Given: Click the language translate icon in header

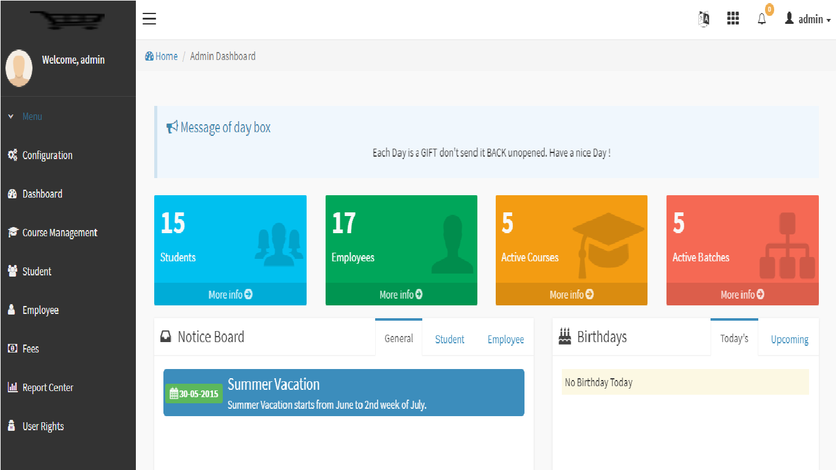Looking at the screenshot, I should 704,19.
